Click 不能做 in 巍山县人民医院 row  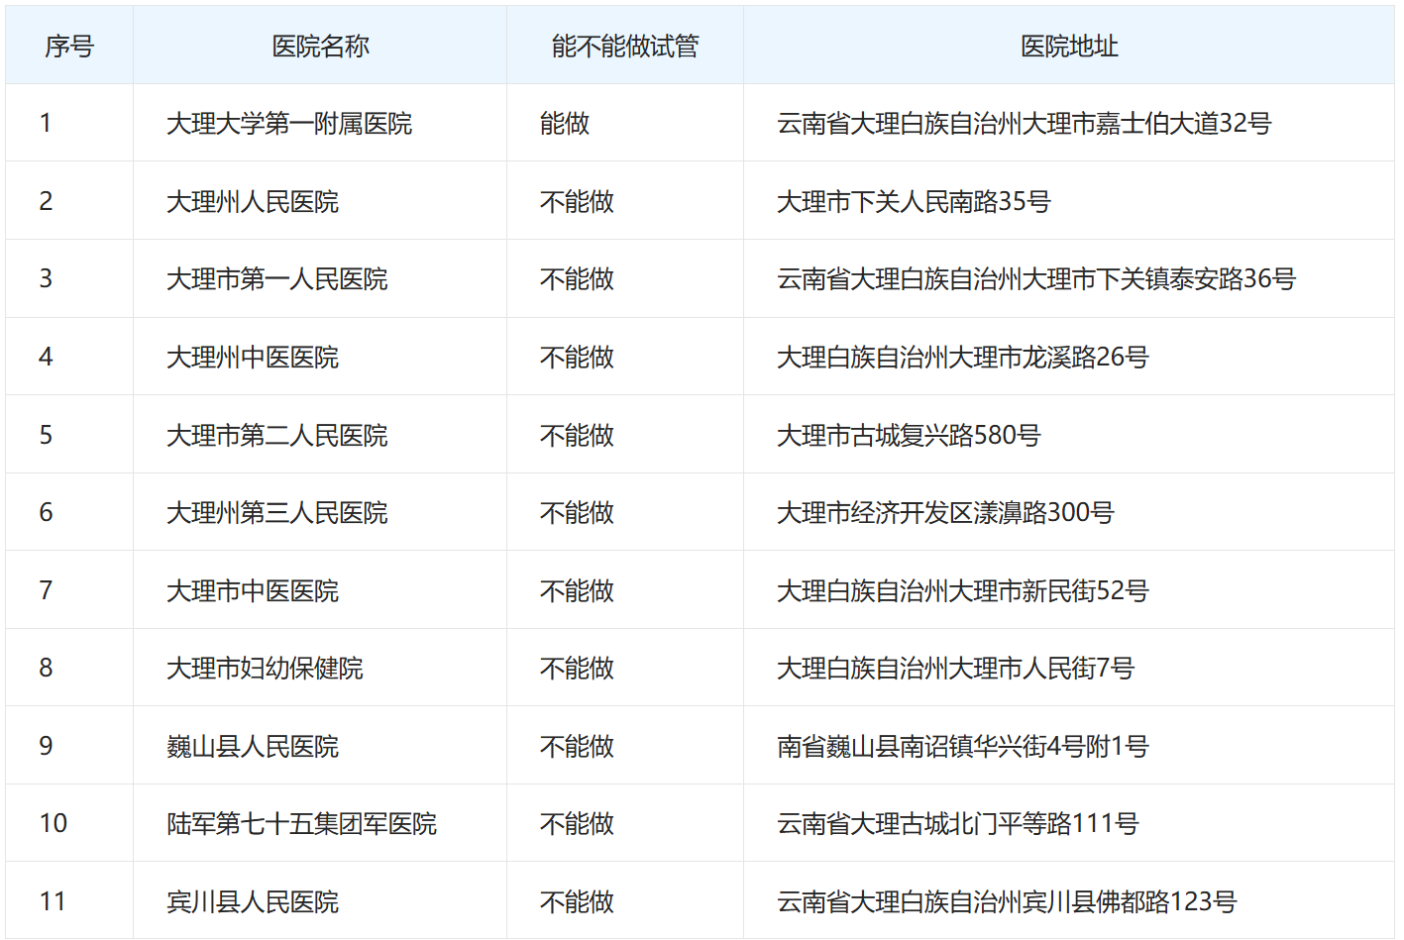pos(577,746)
